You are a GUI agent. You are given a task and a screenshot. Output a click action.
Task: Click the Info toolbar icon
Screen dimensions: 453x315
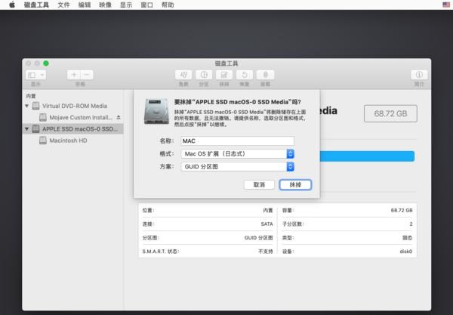point(419,75)
